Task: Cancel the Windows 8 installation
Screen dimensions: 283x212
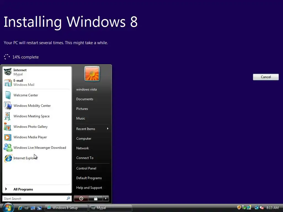Action: pyautogui.click(x=266, y=77)
